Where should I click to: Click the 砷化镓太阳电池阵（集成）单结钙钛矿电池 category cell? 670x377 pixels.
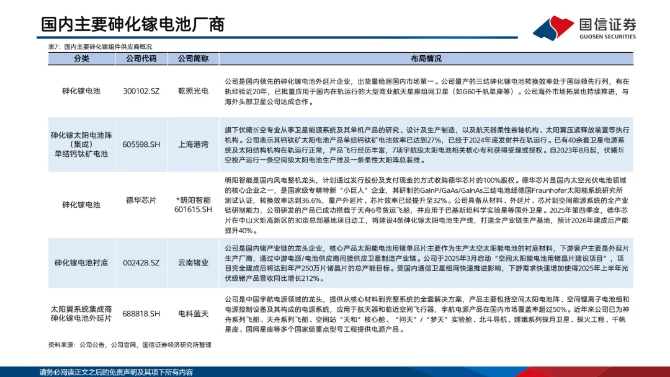coord(81,144)
